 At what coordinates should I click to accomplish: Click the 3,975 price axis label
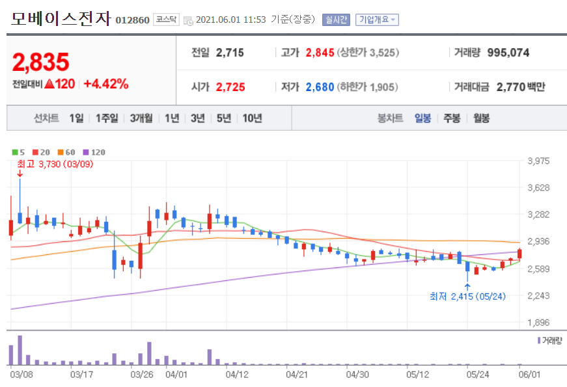[x=538, y=161]
